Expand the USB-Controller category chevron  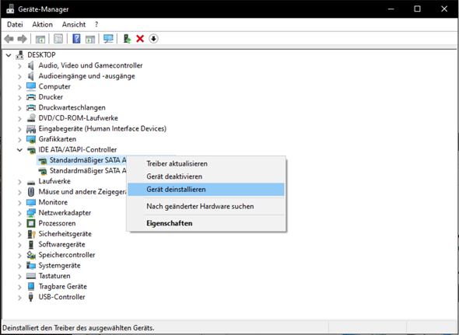(x=19, y=298)
